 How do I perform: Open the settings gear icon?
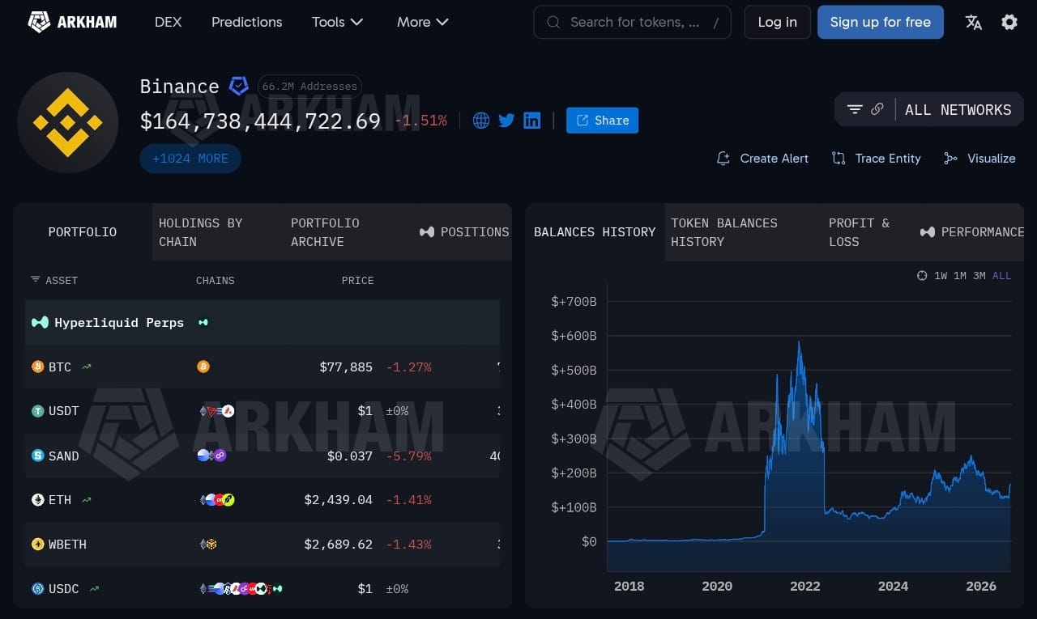point(1009,23)
